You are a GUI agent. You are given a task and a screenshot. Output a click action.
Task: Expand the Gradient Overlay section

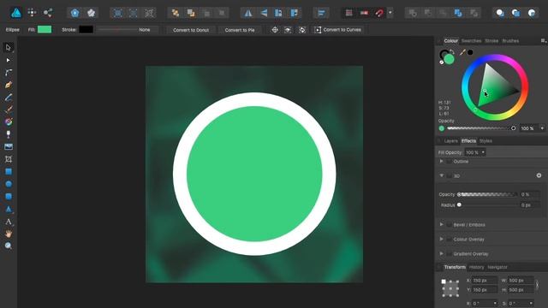pos(442,253)
